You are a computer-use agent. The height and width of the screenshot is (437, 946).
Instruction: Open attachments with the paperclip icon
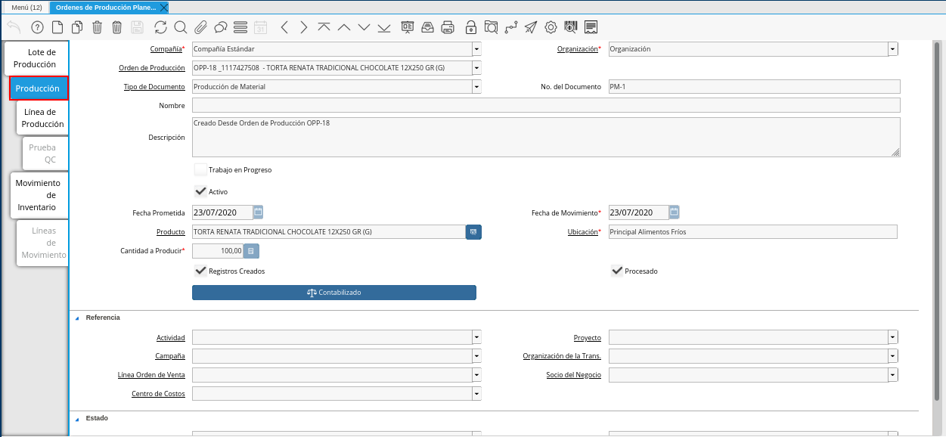200,28
